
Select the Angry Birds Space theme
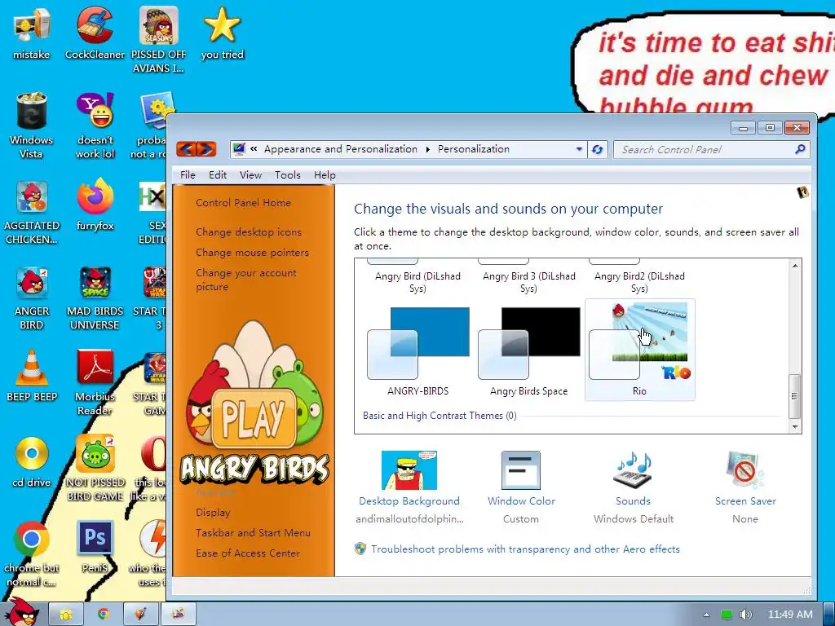tap(528, 350)
